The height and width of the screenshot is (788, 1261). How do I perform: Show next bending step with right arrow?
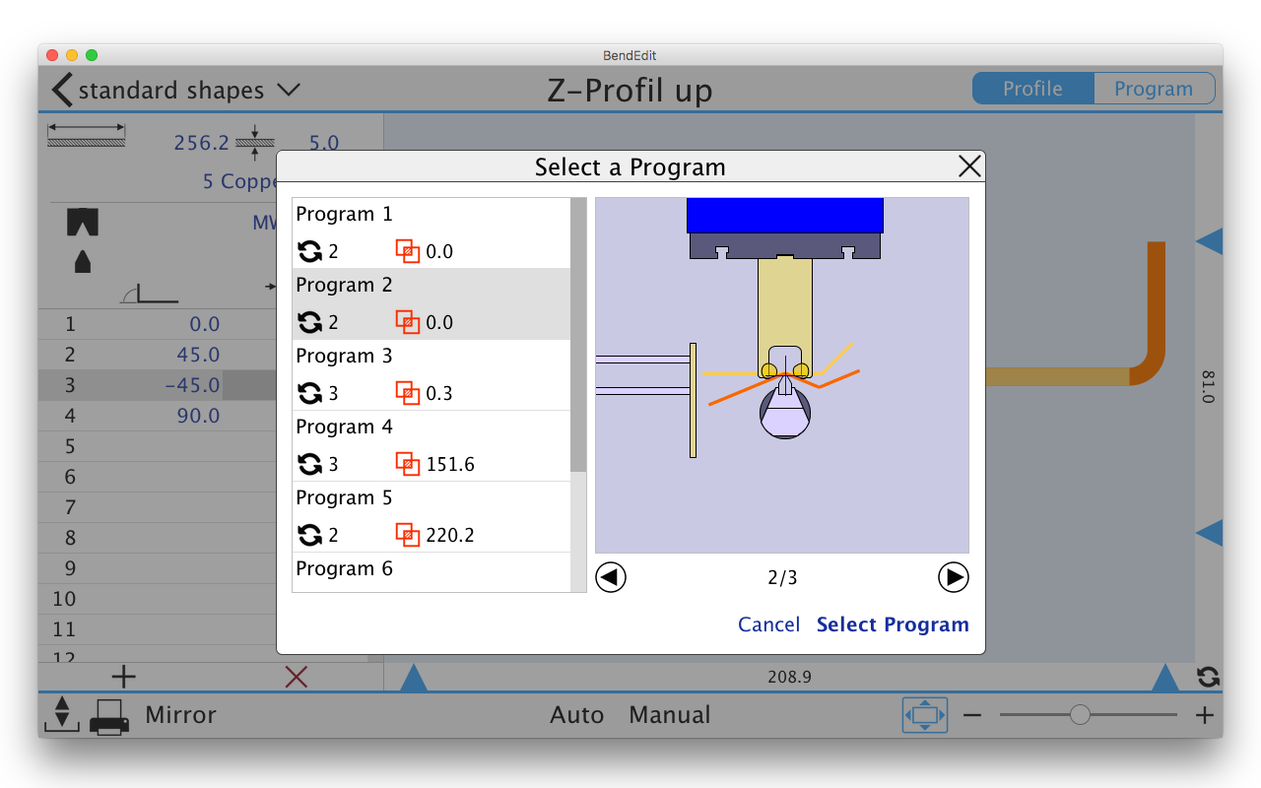click(x=953, y=577)
